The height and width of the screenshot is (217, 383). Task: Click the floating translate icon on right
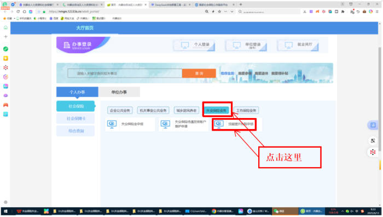click(373, 140)
